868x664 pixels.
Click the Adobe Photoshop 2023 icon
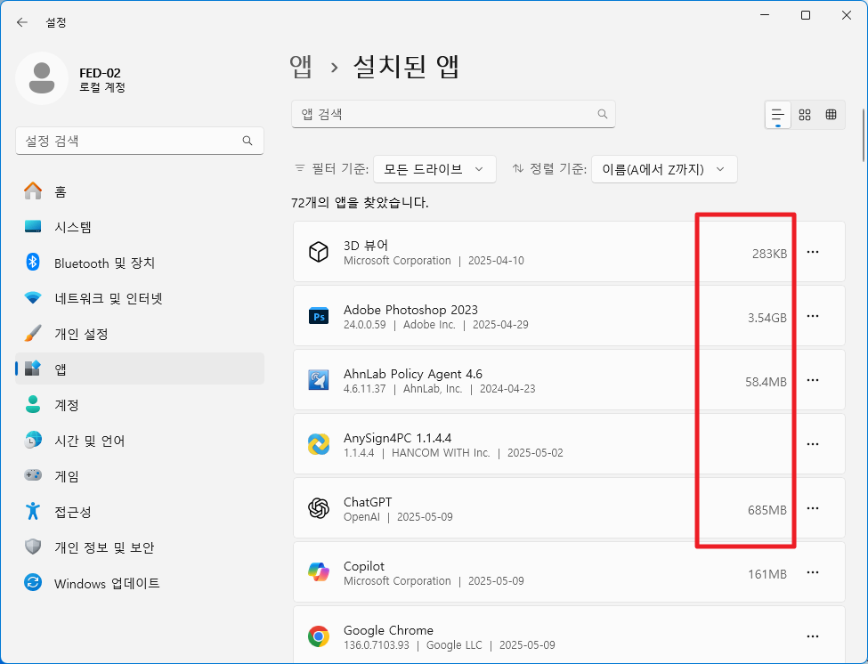[319, 316]
